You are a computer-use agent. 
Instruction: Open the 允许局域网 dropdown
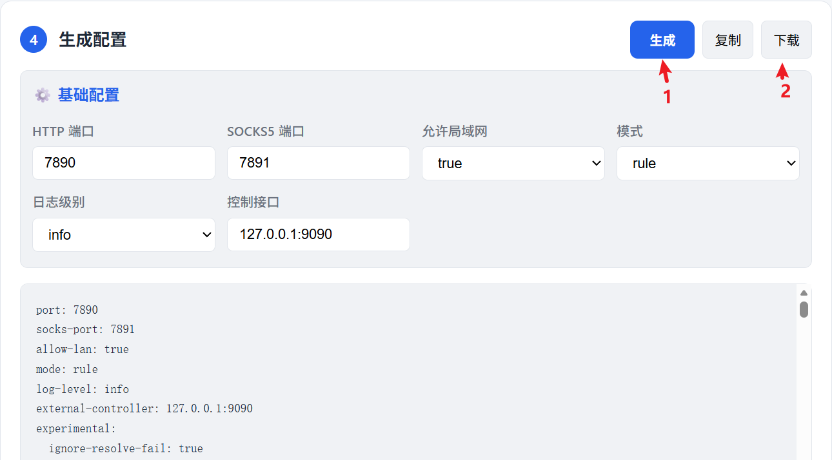tap(513, 163)
